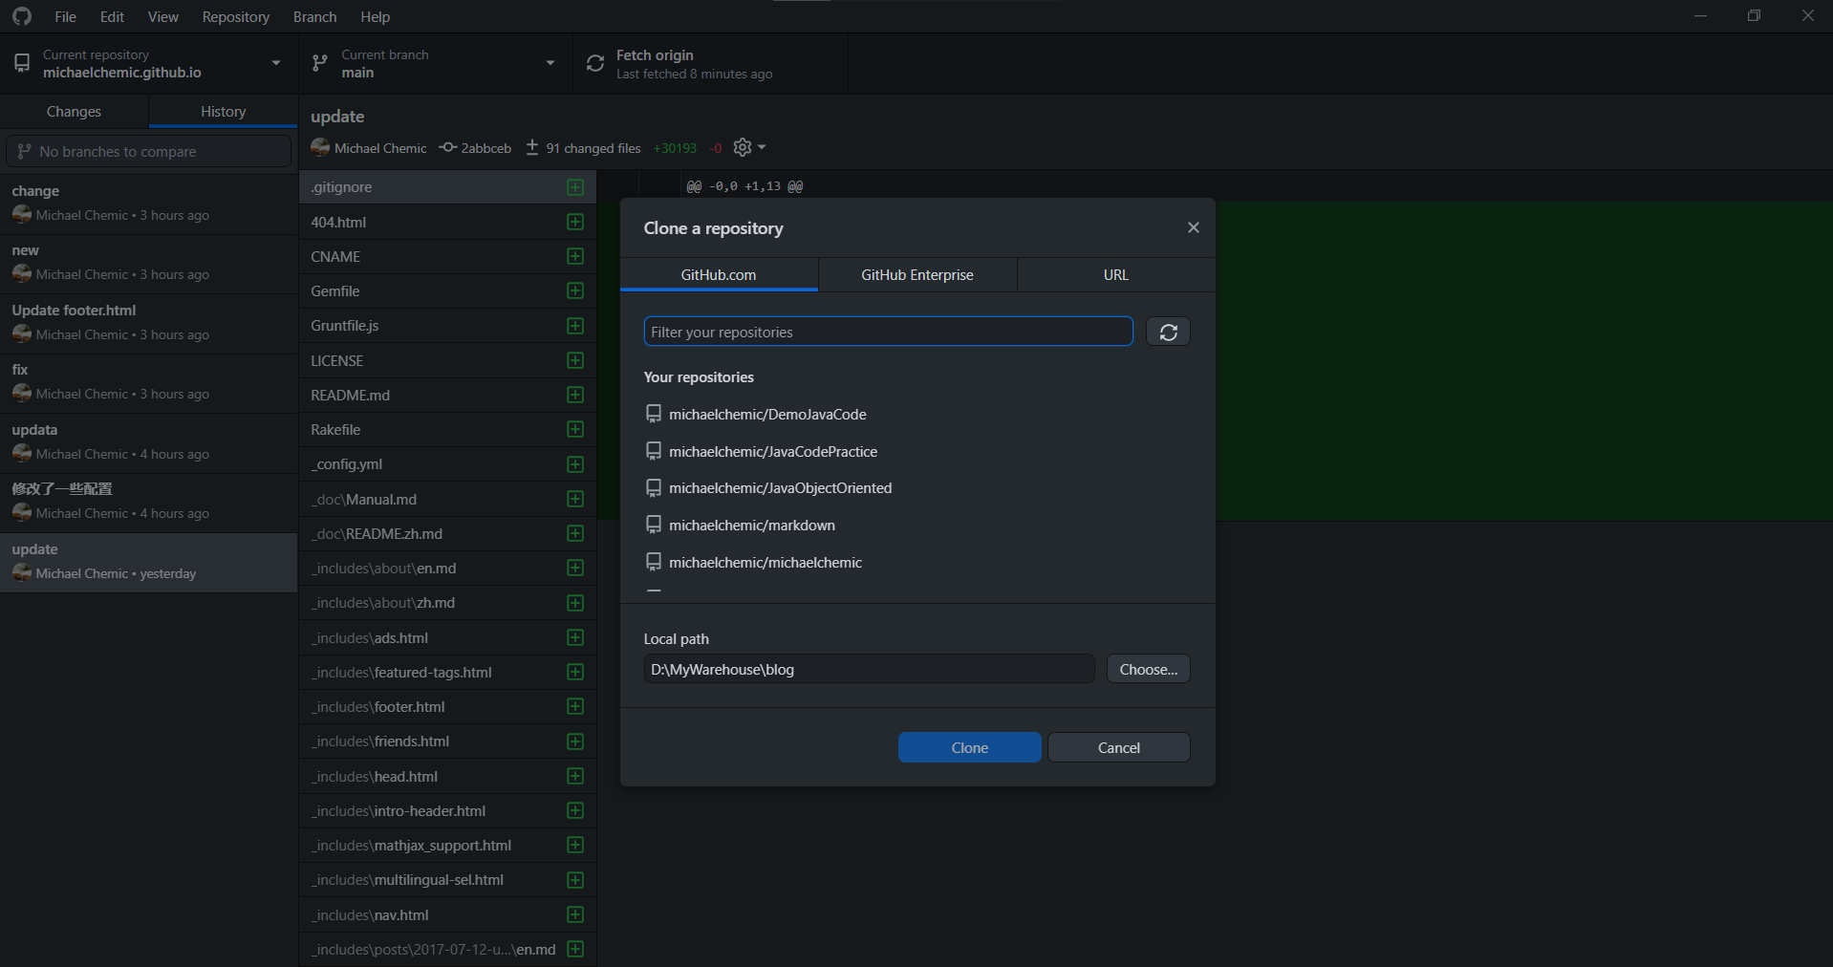
Task: Click added-file icon next to _includes\nav.html
Action: (575, 914)
